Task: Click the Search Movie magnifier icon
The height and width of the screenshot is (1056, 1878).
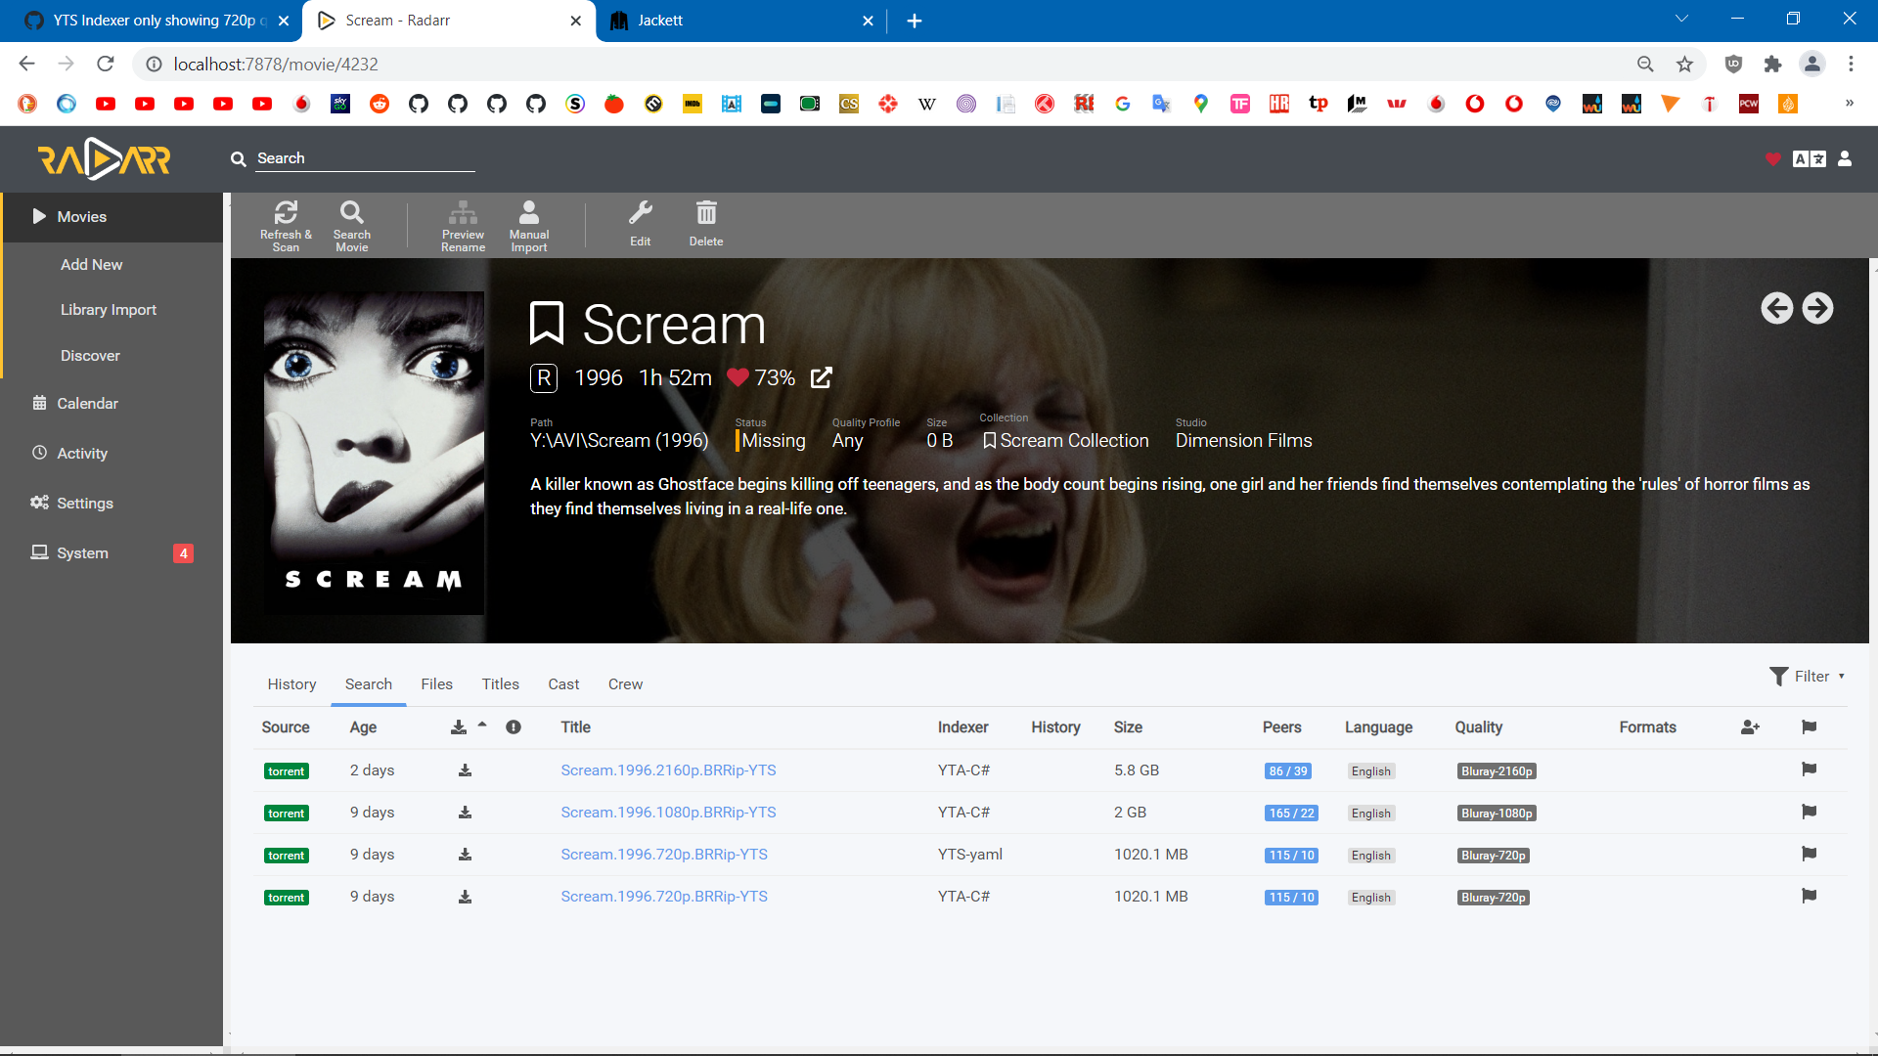Action: tap(351, 213)
